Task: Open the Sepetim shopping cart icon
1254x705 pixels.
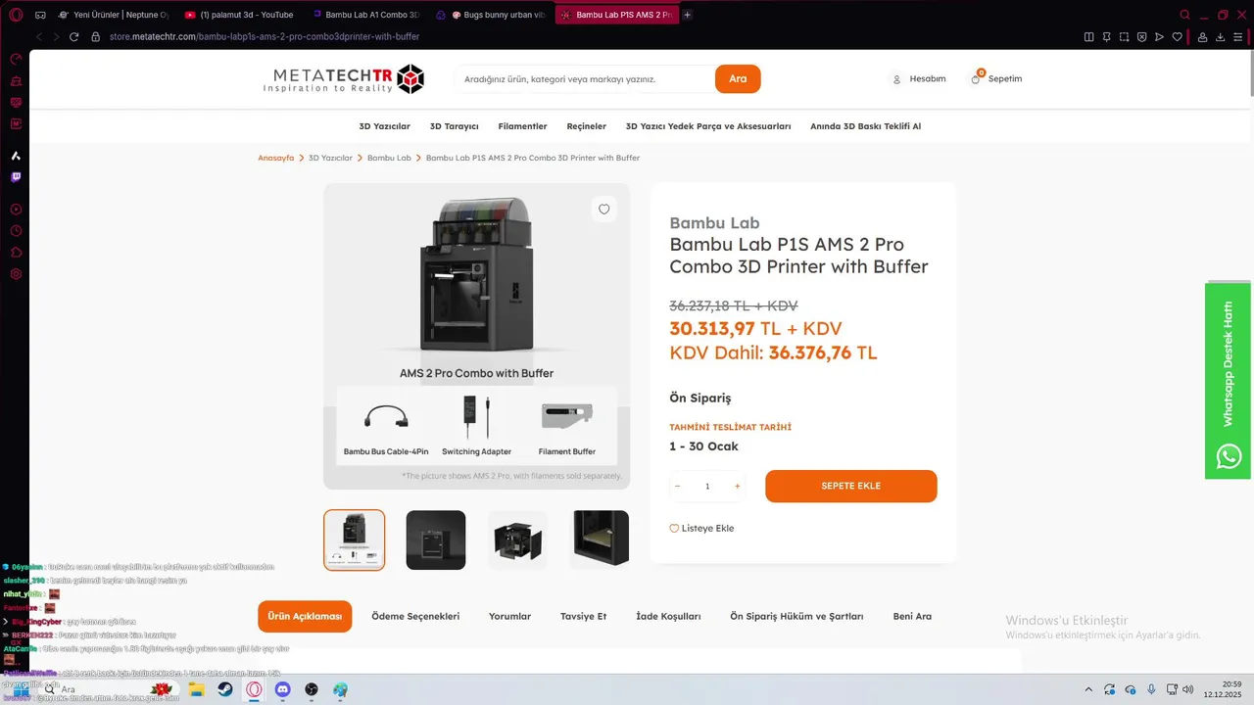Action: [976, 77]
